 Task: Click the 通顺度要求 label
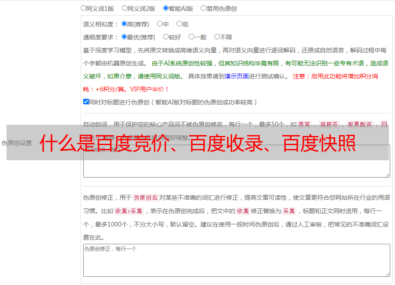(x=101, y=37)
